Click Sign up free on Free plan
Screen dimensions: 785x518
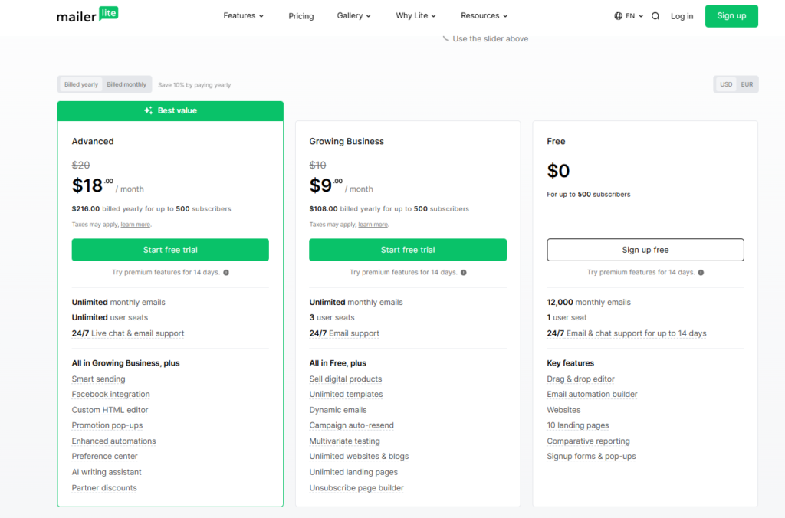(645, 250)
